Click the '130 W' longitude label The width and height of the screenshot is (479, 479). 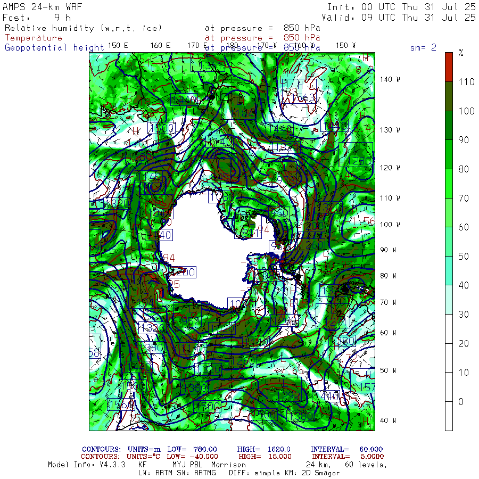pyautogui.click(x=390, y=130)
